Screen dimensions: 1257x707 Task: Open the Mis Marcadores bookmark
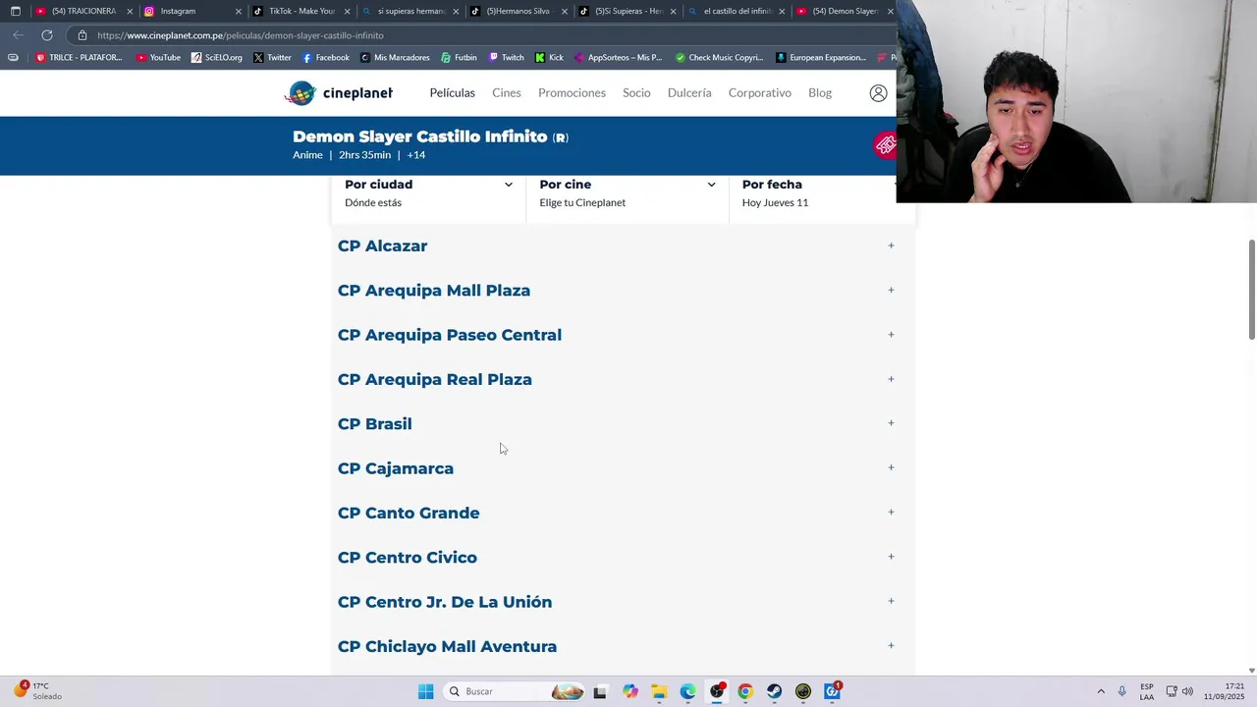(395, 57)
